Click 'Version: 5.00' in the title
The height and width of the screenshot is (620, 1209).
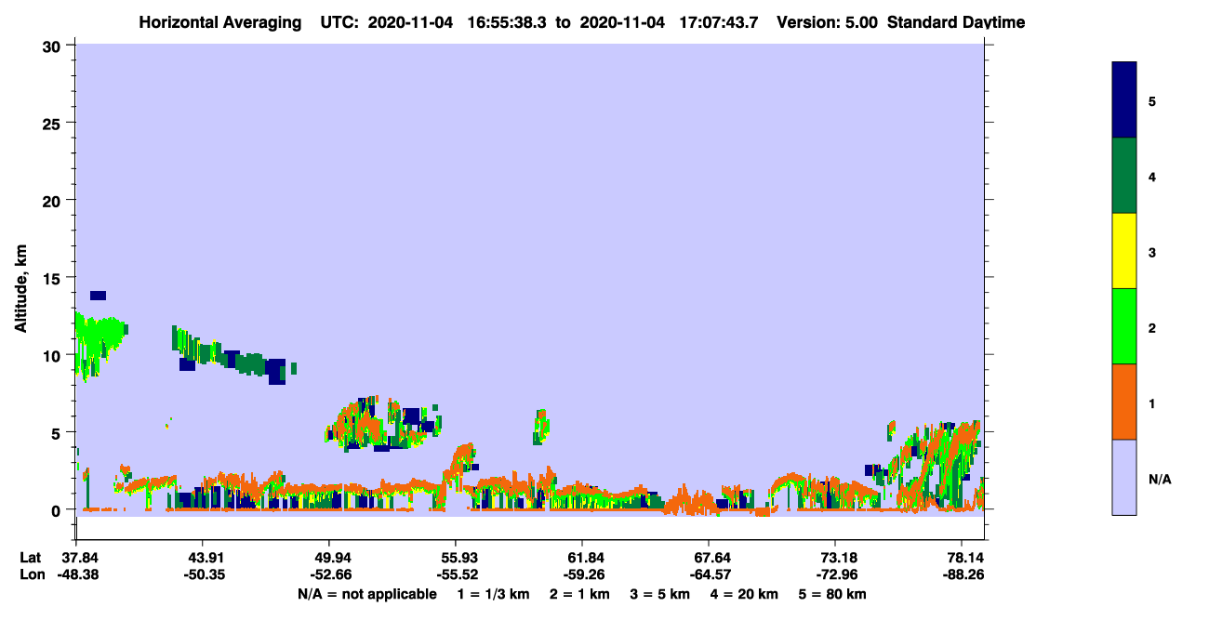(827, 22)
